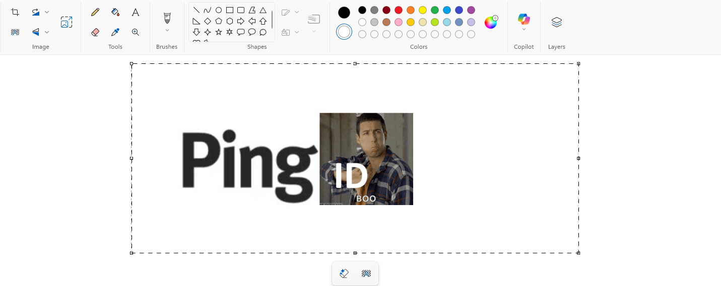This screenshot has height=286, width=721.
Task: Select the white Color 2 circle
Action: point(344,32)
